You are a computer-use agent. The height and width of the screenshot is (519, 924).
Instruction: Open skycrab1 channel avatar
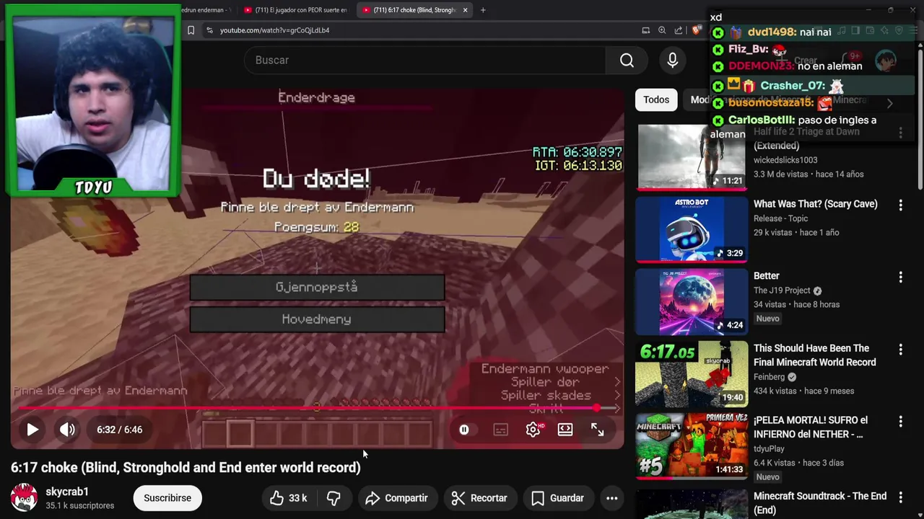pyautogui.click(x=24, y=498)
